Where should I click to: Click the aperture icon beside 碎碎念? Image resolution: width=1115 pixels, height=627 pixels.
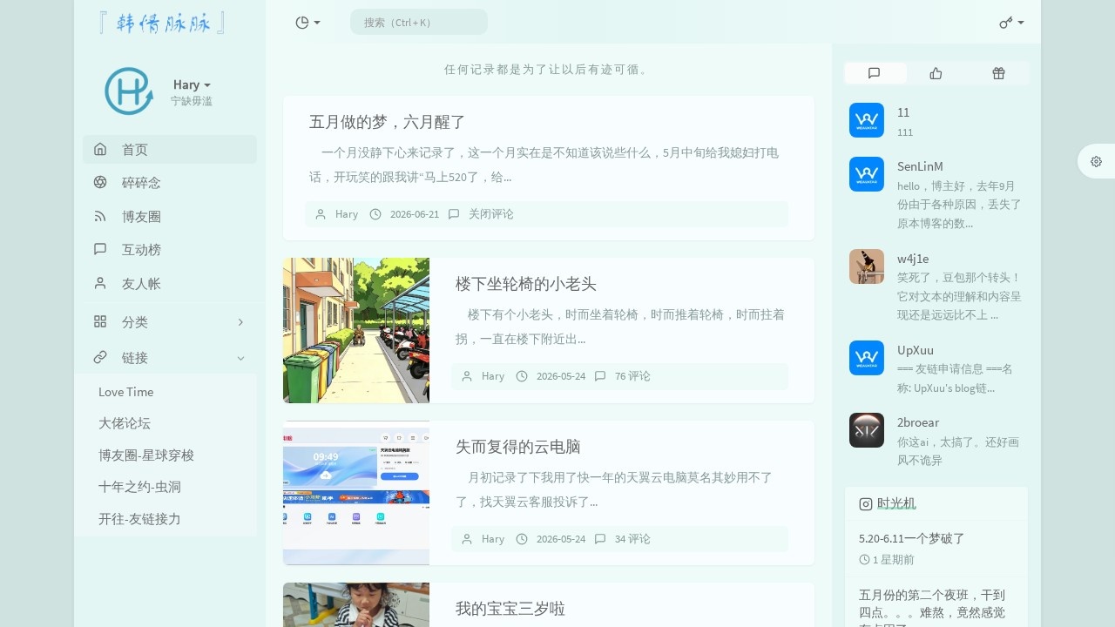100,182
